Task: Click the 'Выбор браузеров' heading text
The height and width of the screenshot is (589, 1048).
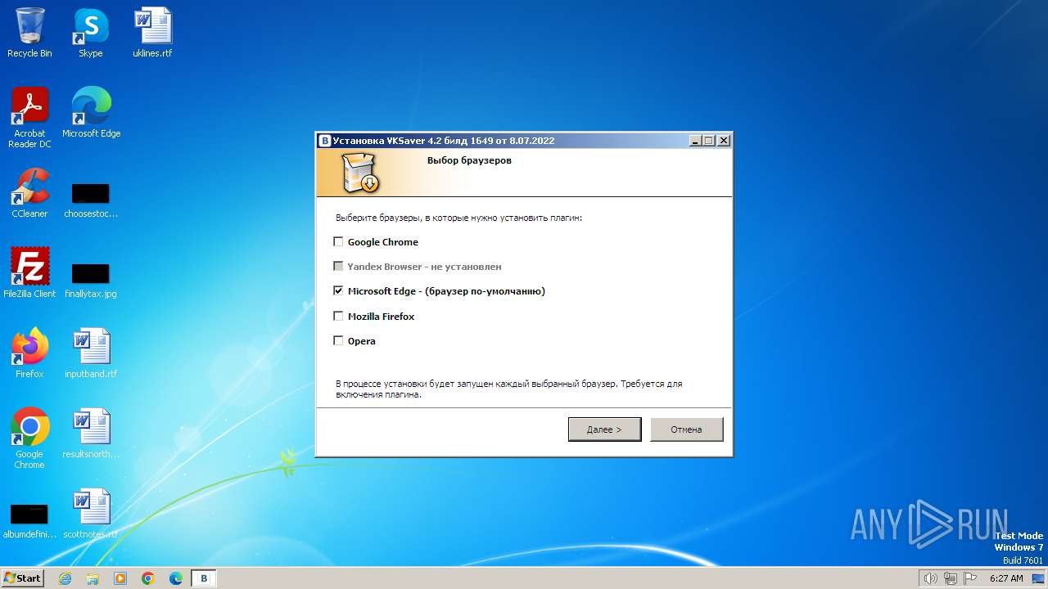Action: point(469,160)
